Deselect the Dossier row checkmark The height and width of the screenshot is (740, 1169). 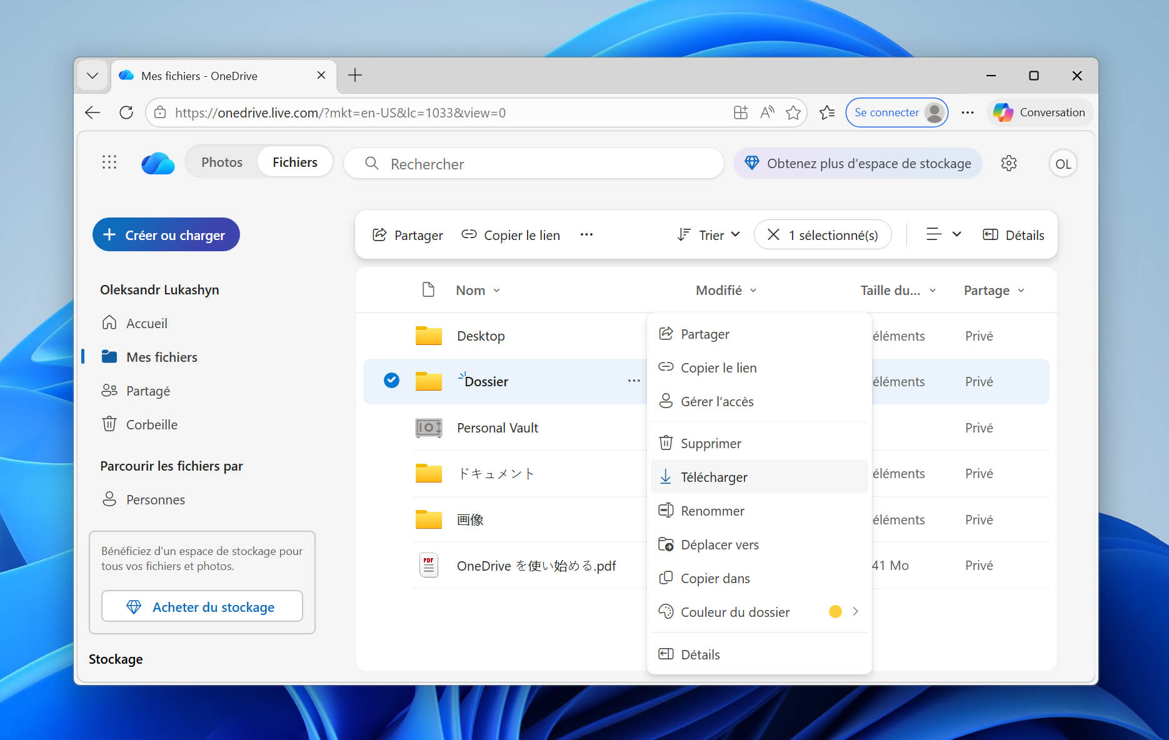(391, 380)
